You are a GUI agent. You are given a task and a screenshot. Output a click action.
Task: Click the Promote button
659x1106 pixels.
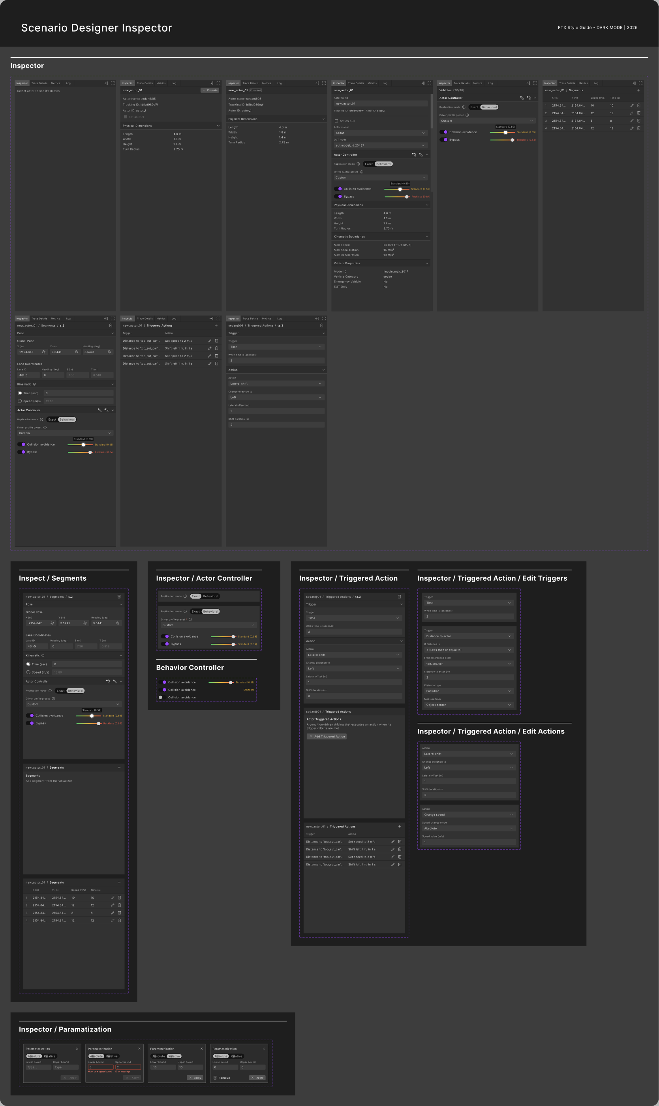click(x=210, y=90)
